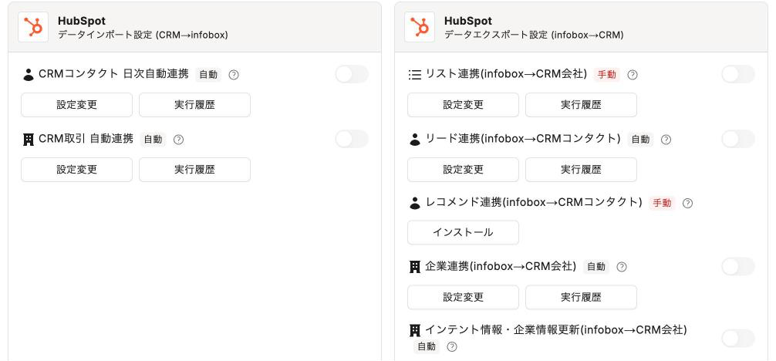
Task: Open help tooltip for リスト連携
Action: click(633, 75)
